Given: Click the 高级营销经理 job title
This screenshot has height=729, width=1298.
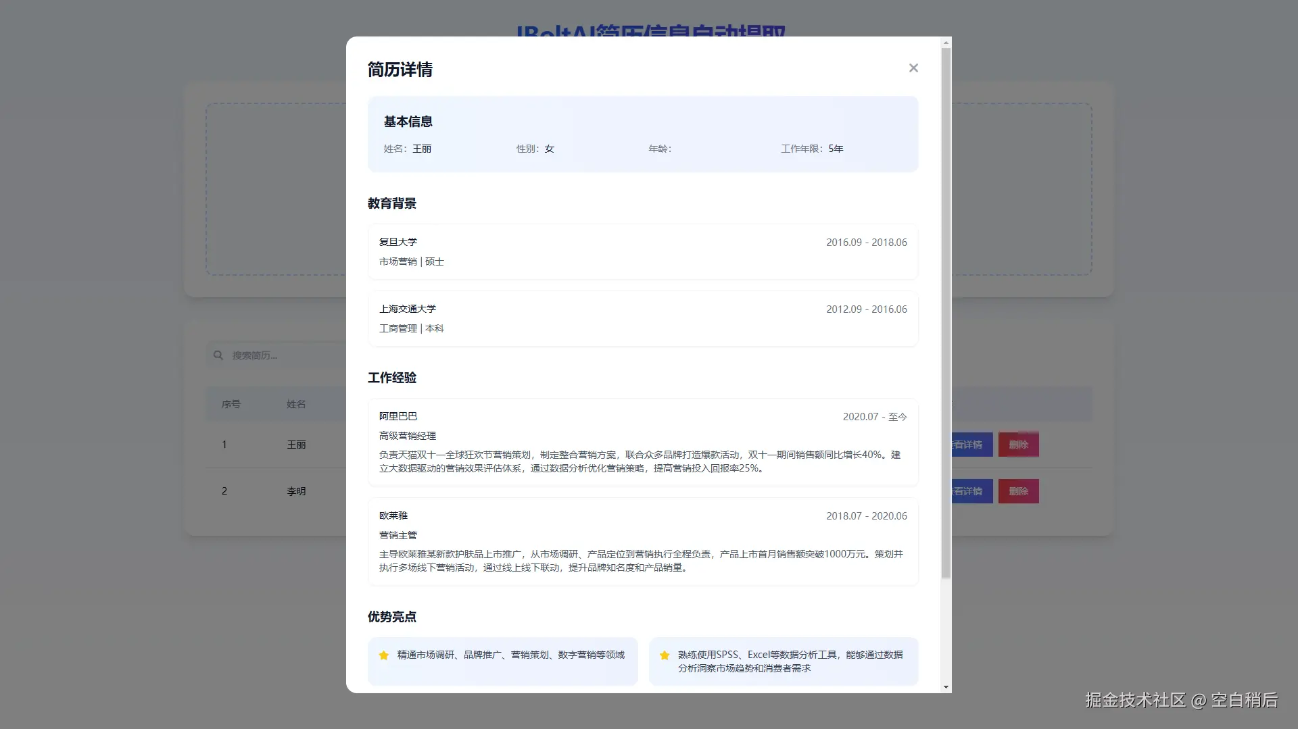Looking at the screenshot, I should tap(408, 436).
